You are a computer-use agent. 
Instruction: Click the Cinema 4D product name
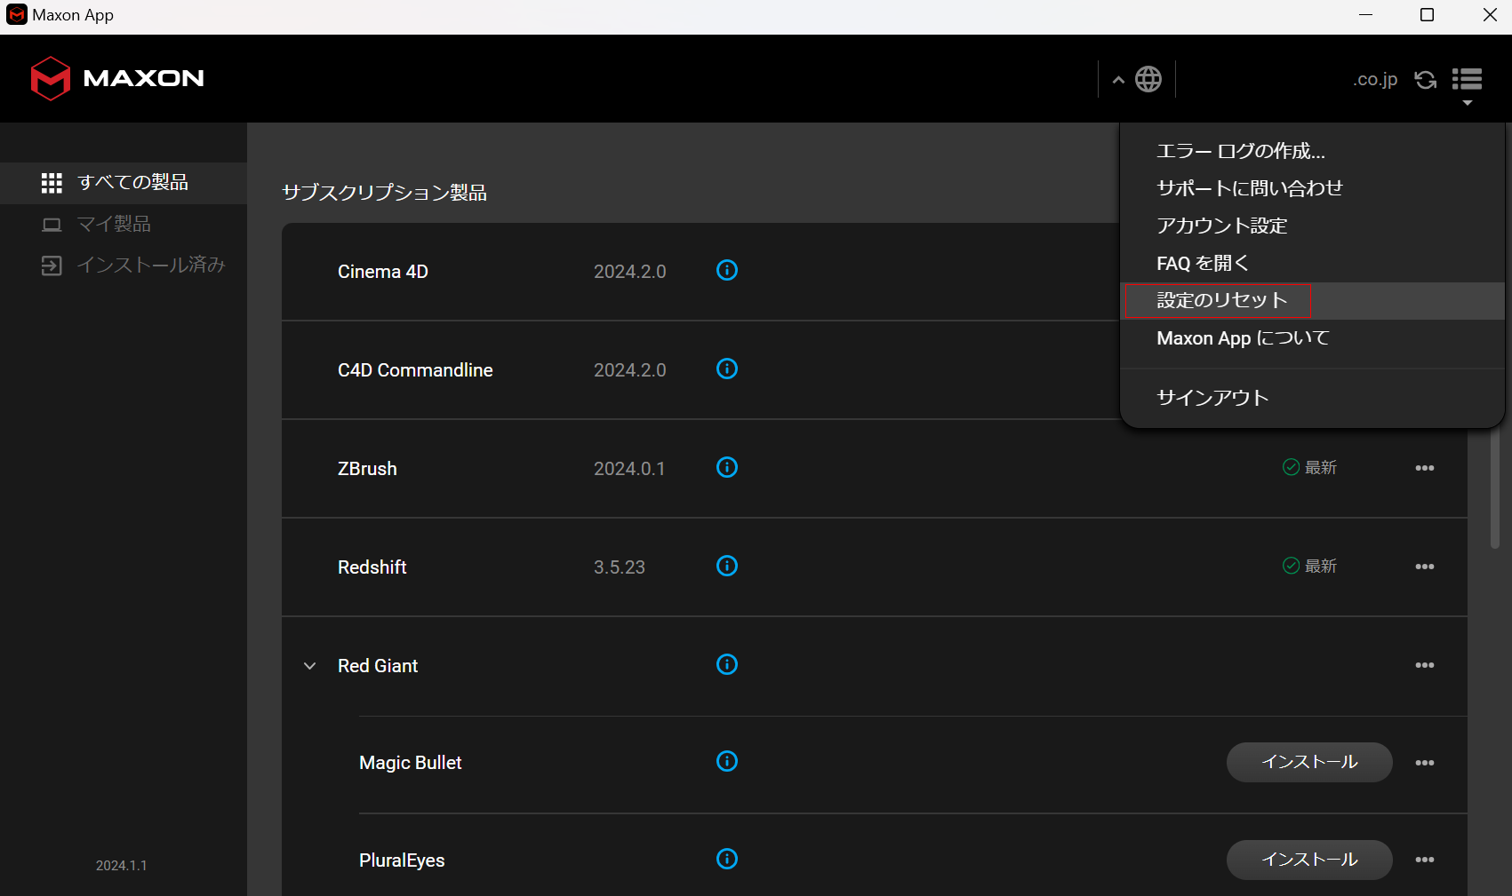tap(383, 272)
